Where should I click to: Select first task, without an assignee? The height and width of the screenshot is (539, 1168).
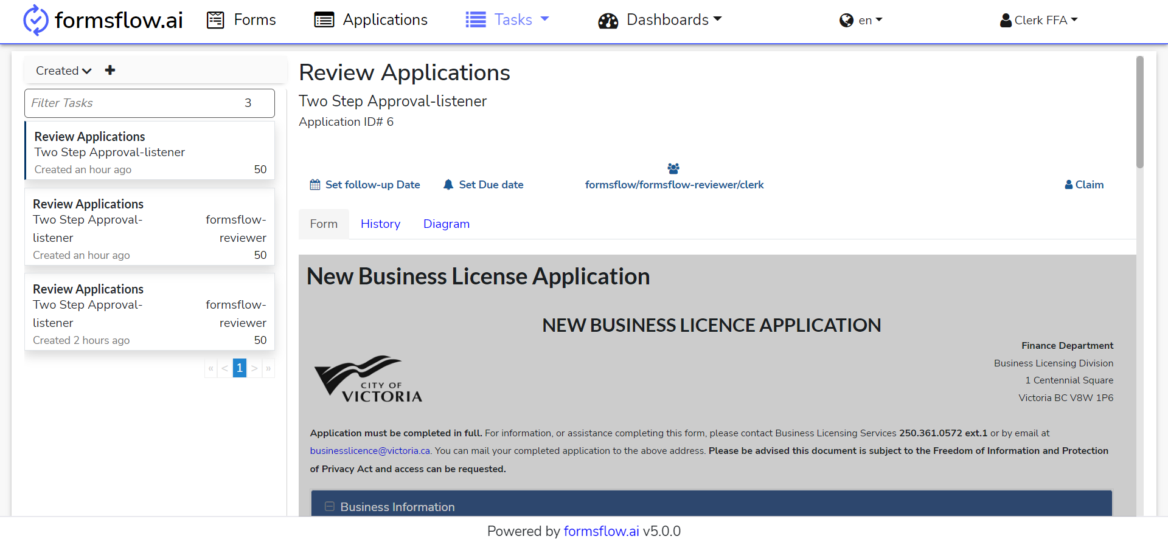(x=150, y=151)
